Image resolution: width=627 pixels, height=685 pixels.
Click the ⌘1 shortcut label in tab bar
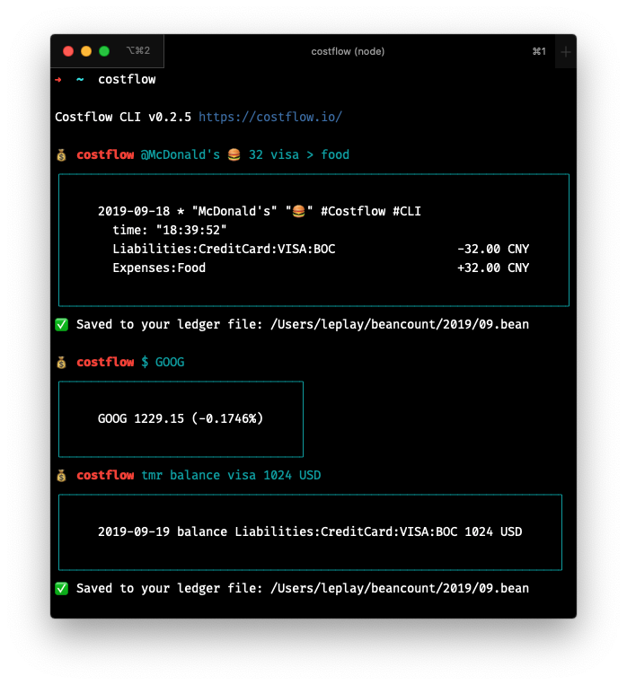point(539,51)
